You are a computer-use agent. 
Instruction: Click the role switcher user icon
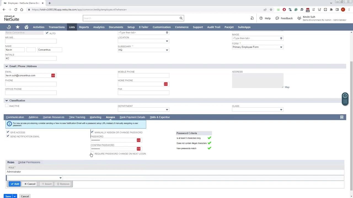coord(299,18)
